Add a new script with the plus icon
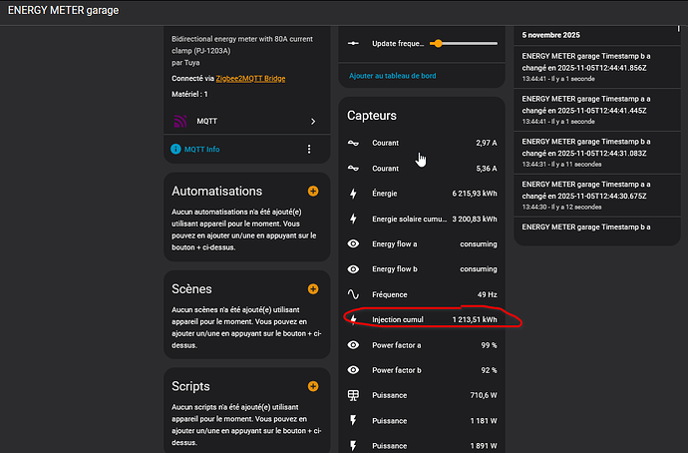This screenshot has height=453, width=688. 313,386
